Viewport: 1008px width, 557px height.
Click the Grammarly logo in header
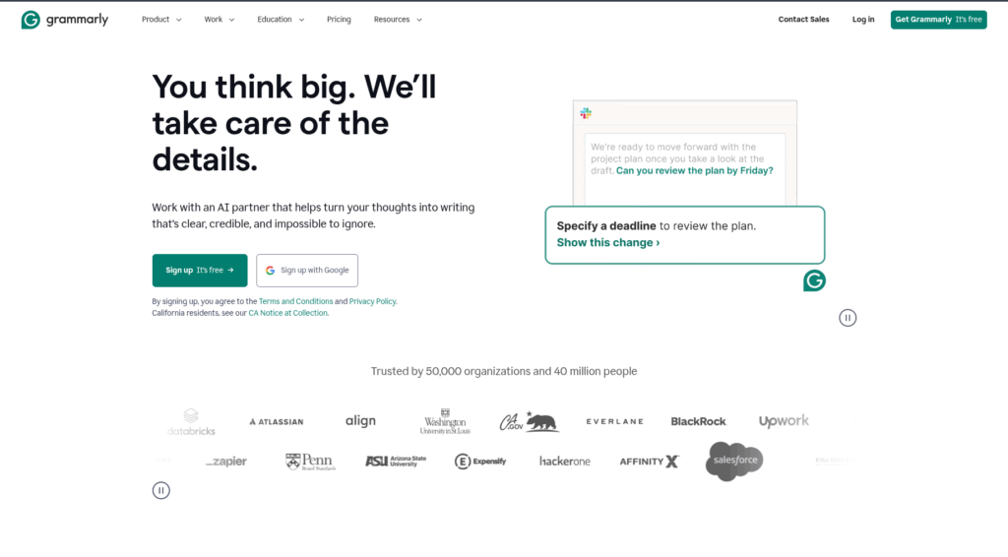65,20
